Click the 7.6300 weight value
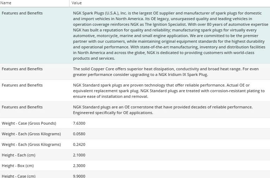The width and height of the screenshot is (270, 178). click(x=79, y=123)
